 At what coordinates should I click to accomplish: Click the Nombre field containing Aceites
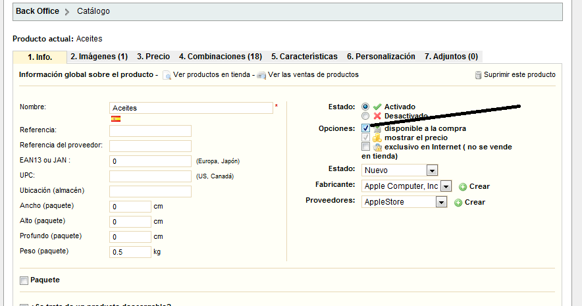191,108
